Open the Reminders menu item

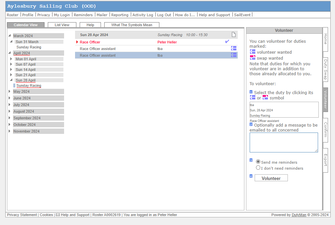click(x=83, y=15)
